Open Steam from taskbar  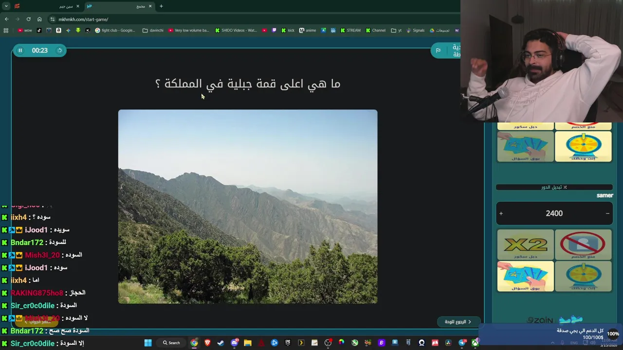click(220, 343)
